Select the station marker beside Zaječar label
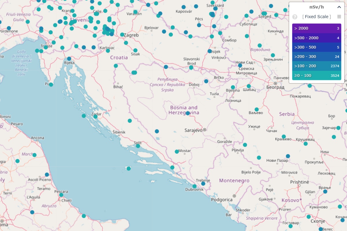Viewport: 347px width, 231px height. pyautogui.click(x=338, y=128)
